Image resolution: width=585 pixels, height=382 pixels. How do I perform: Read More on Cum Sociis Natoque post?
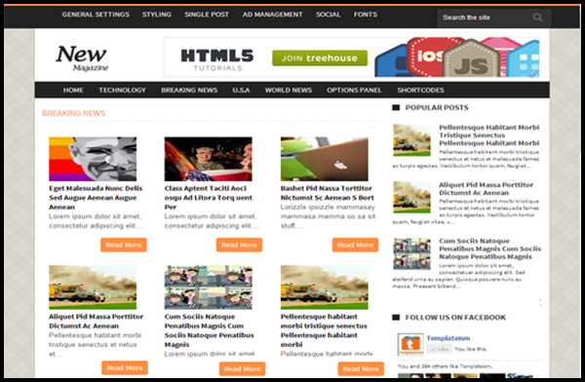coord(242,369)
